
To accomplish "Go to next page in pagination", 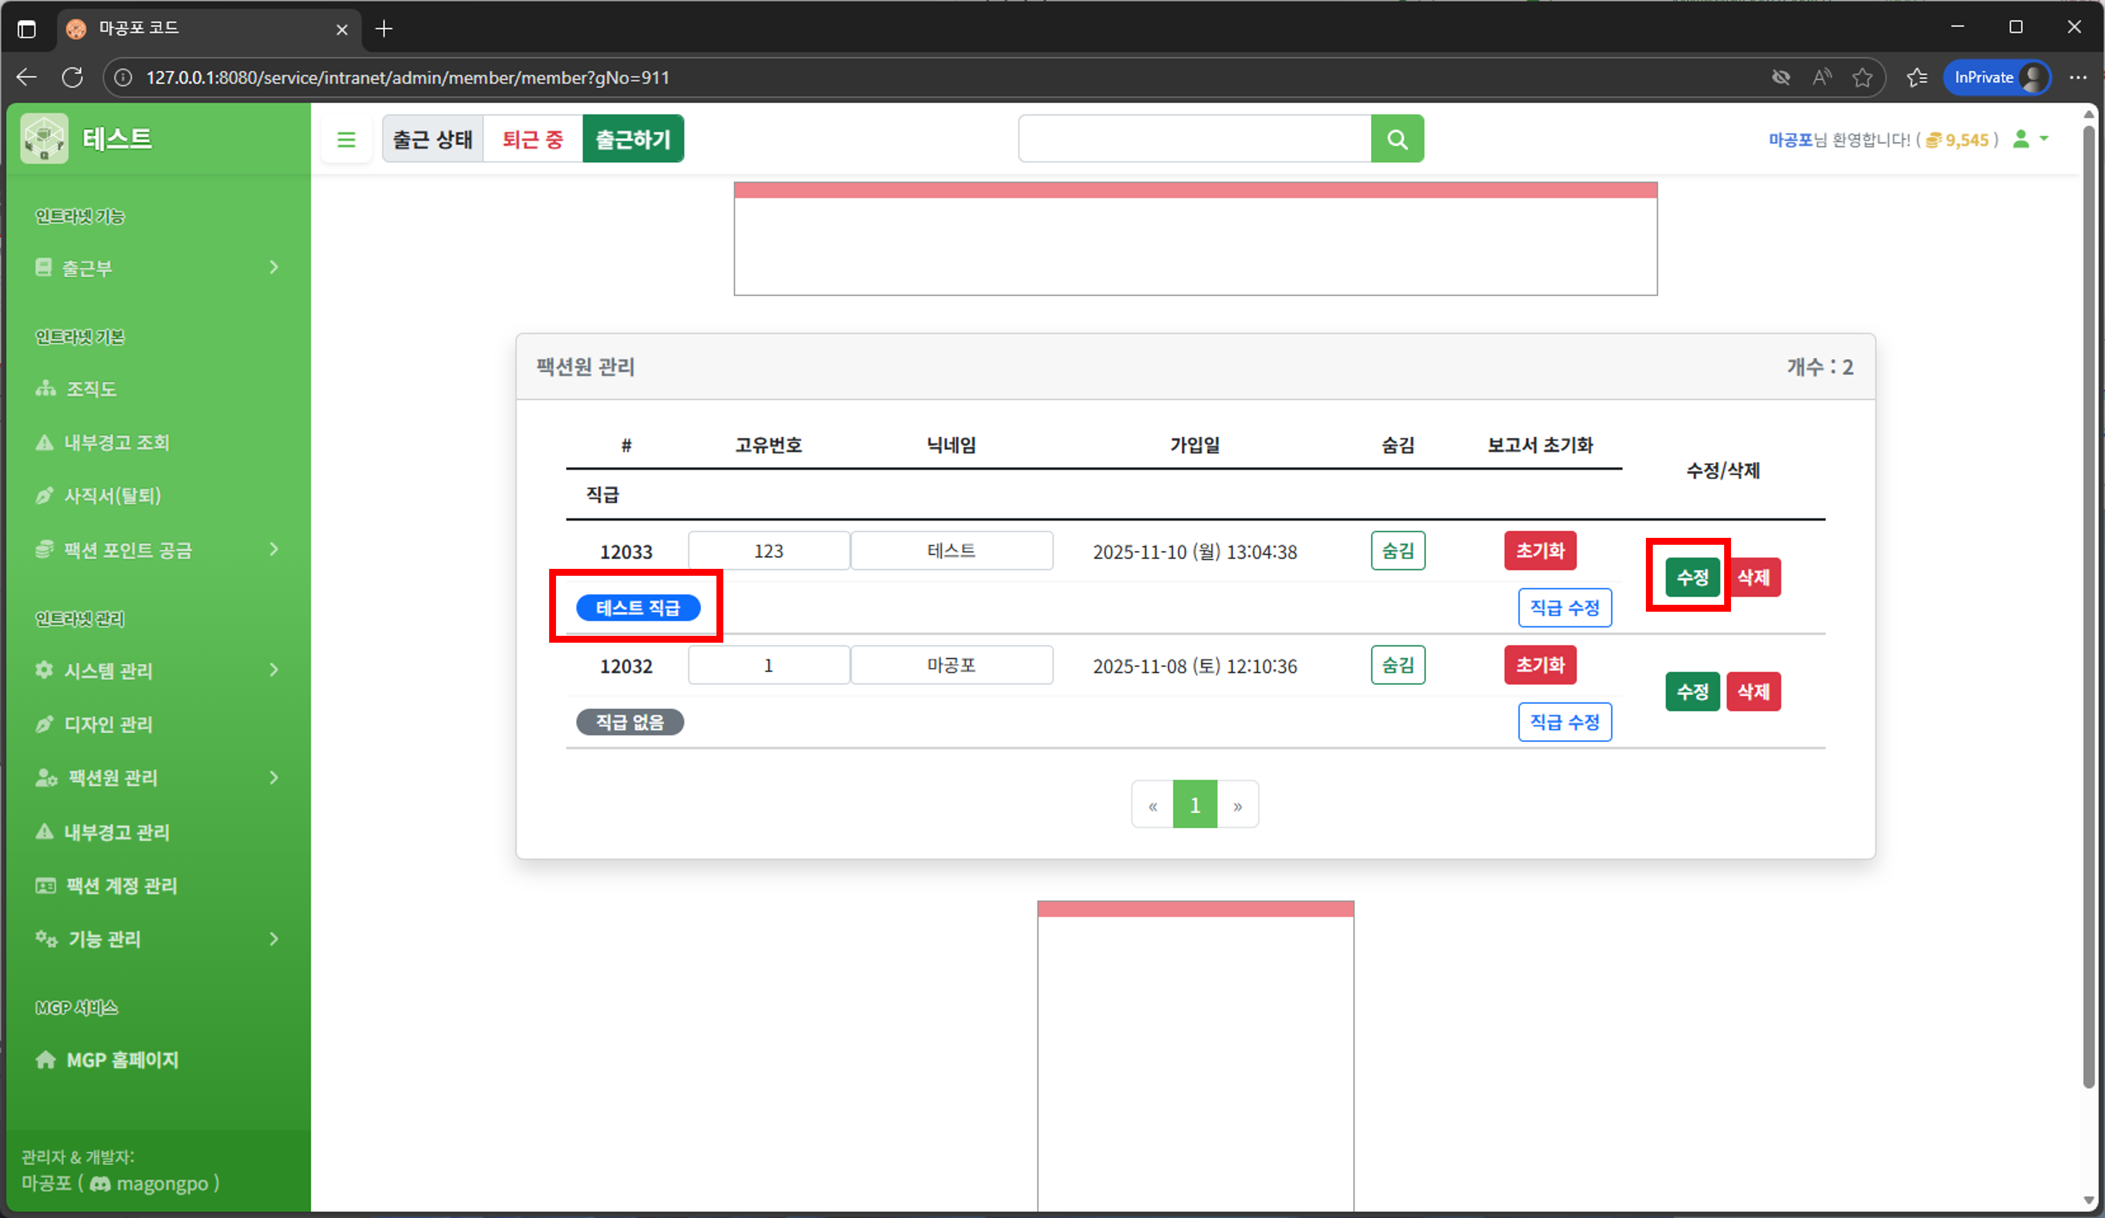I will click(x=1237, y=805).
